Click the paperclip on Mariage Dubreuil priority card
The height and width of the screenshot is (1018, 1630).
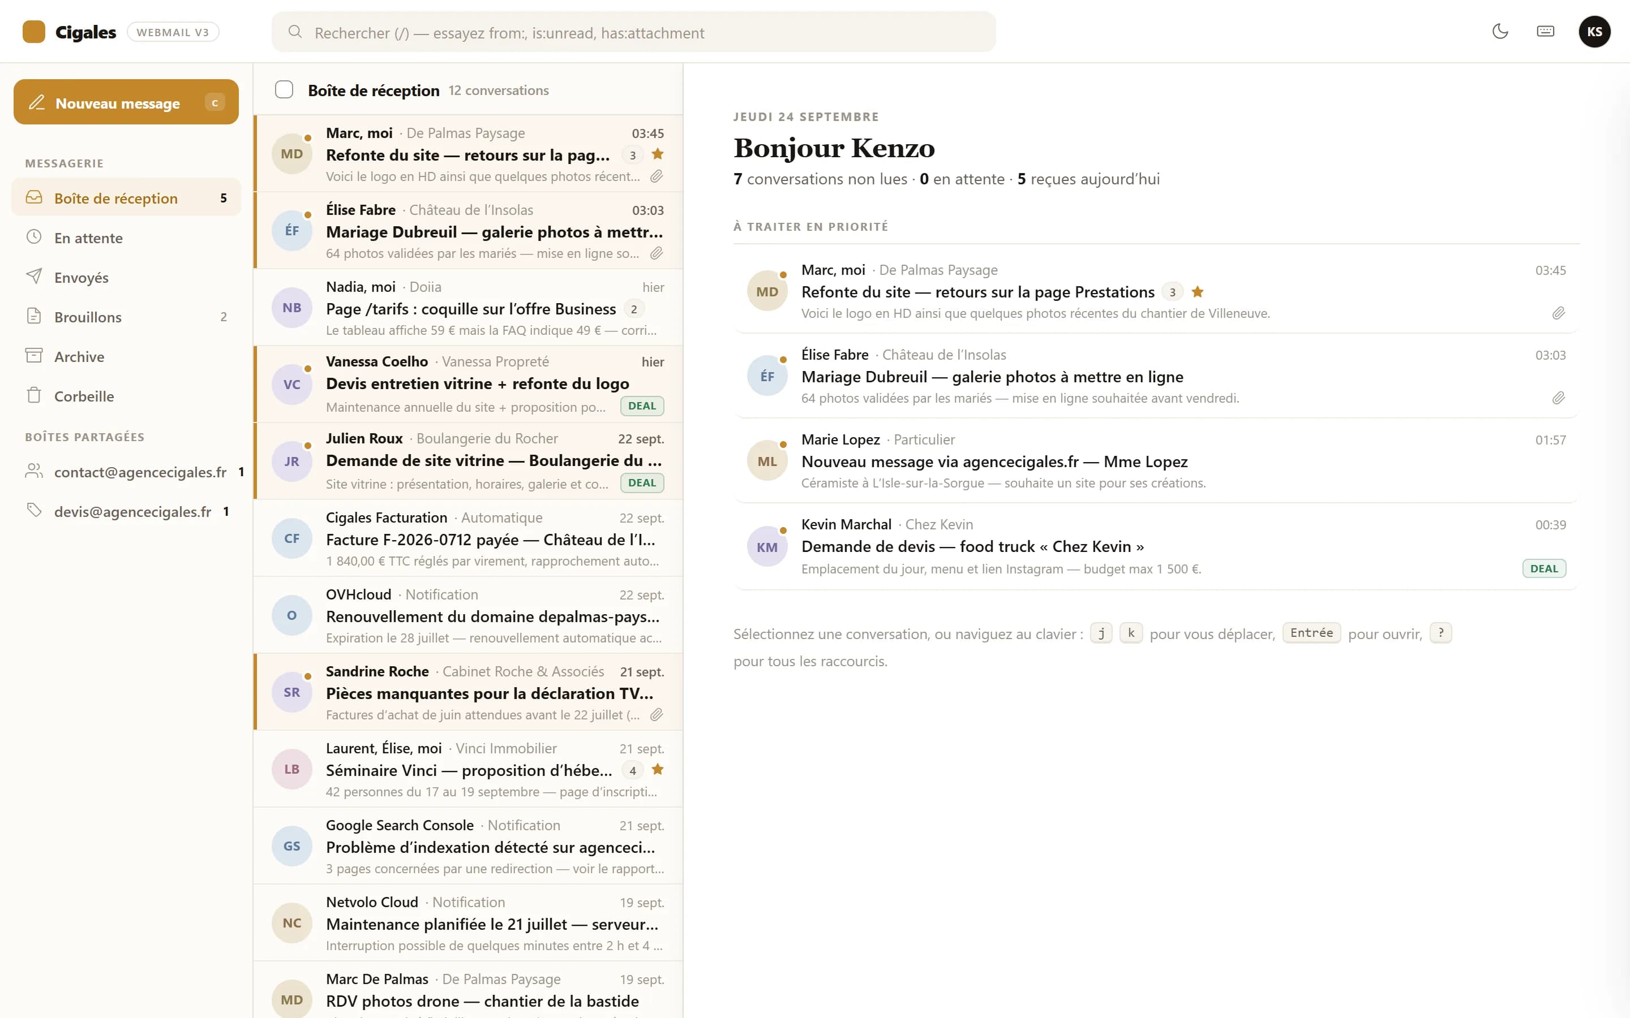[x=1559, y=398]
